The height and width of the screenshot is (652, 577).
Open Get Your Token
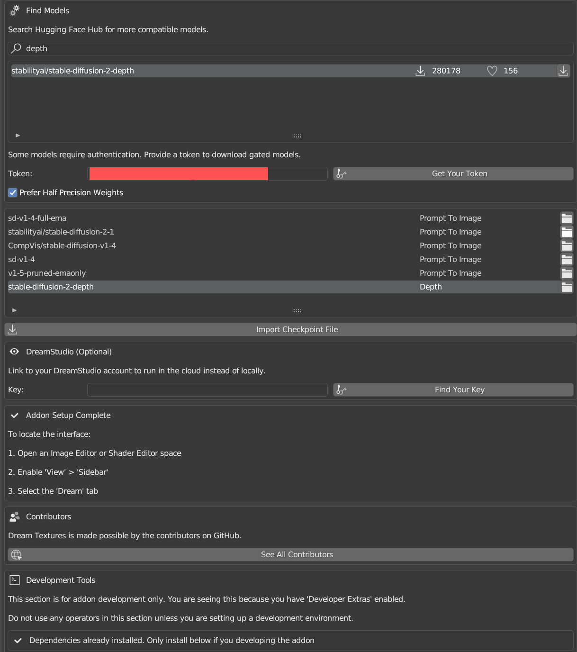pos(459,173)
